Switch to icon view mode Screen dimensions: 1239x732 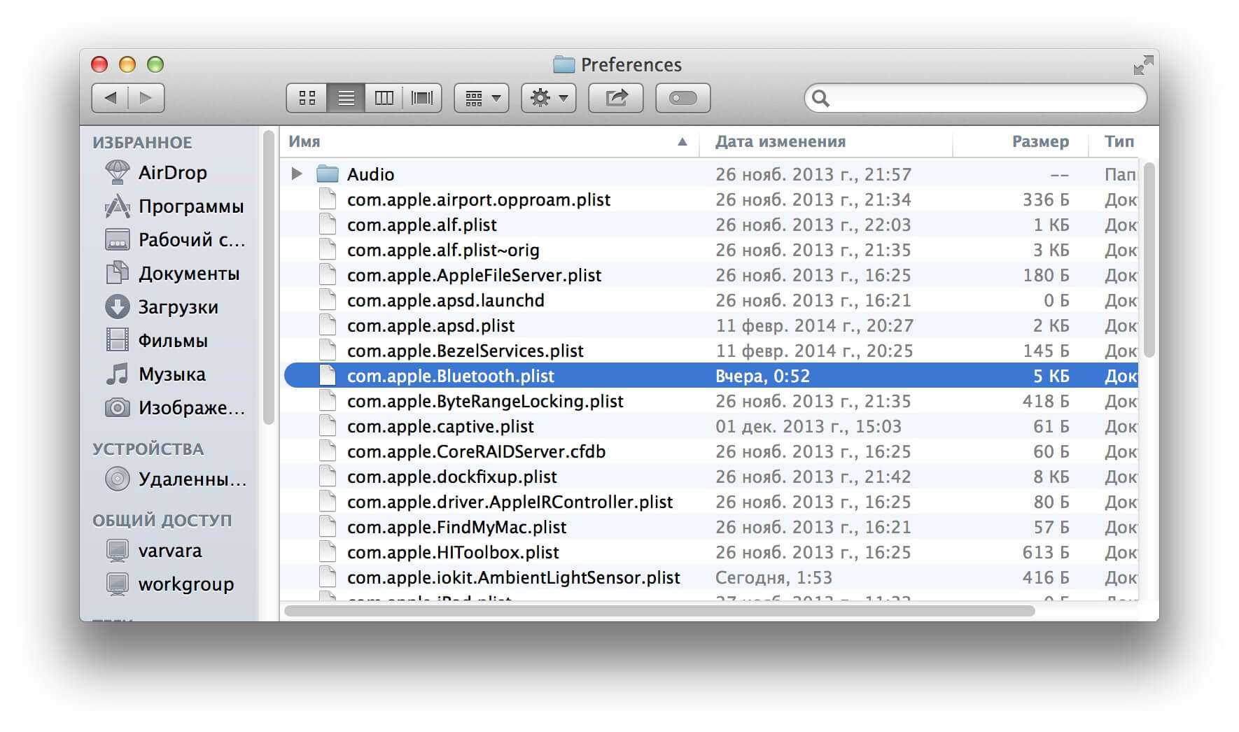[x=307, y=98]
